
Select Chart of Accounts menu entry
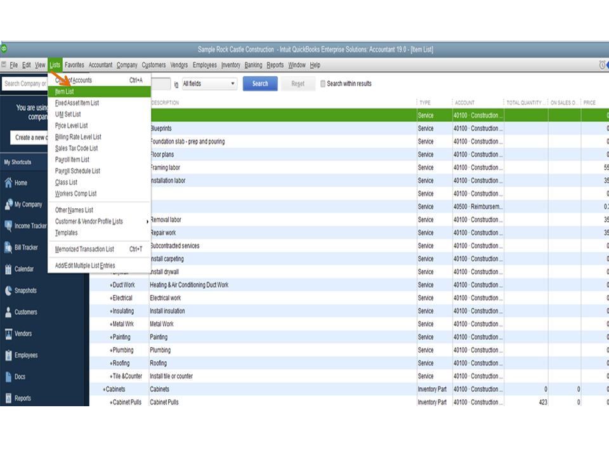coord(99,80)
